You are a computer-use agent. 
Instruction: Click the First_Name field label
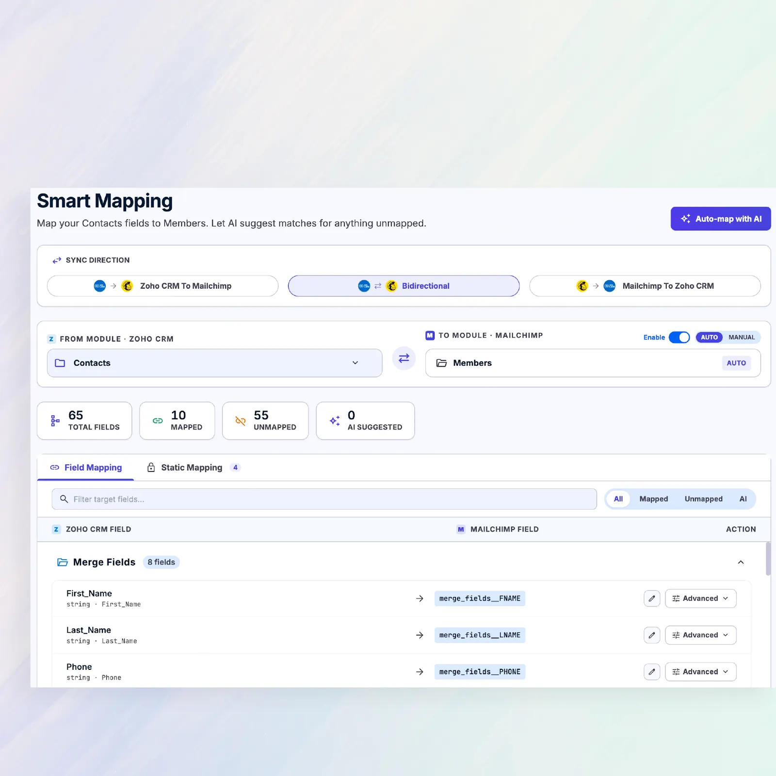tap(89, 594)
